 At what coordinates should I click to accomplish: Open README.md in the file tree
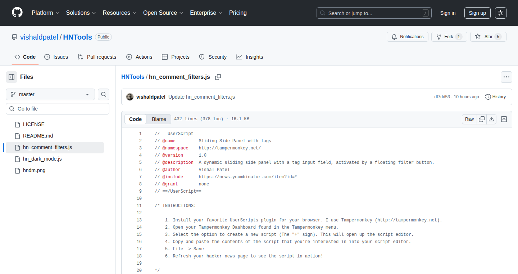click(x=55, y=136)
